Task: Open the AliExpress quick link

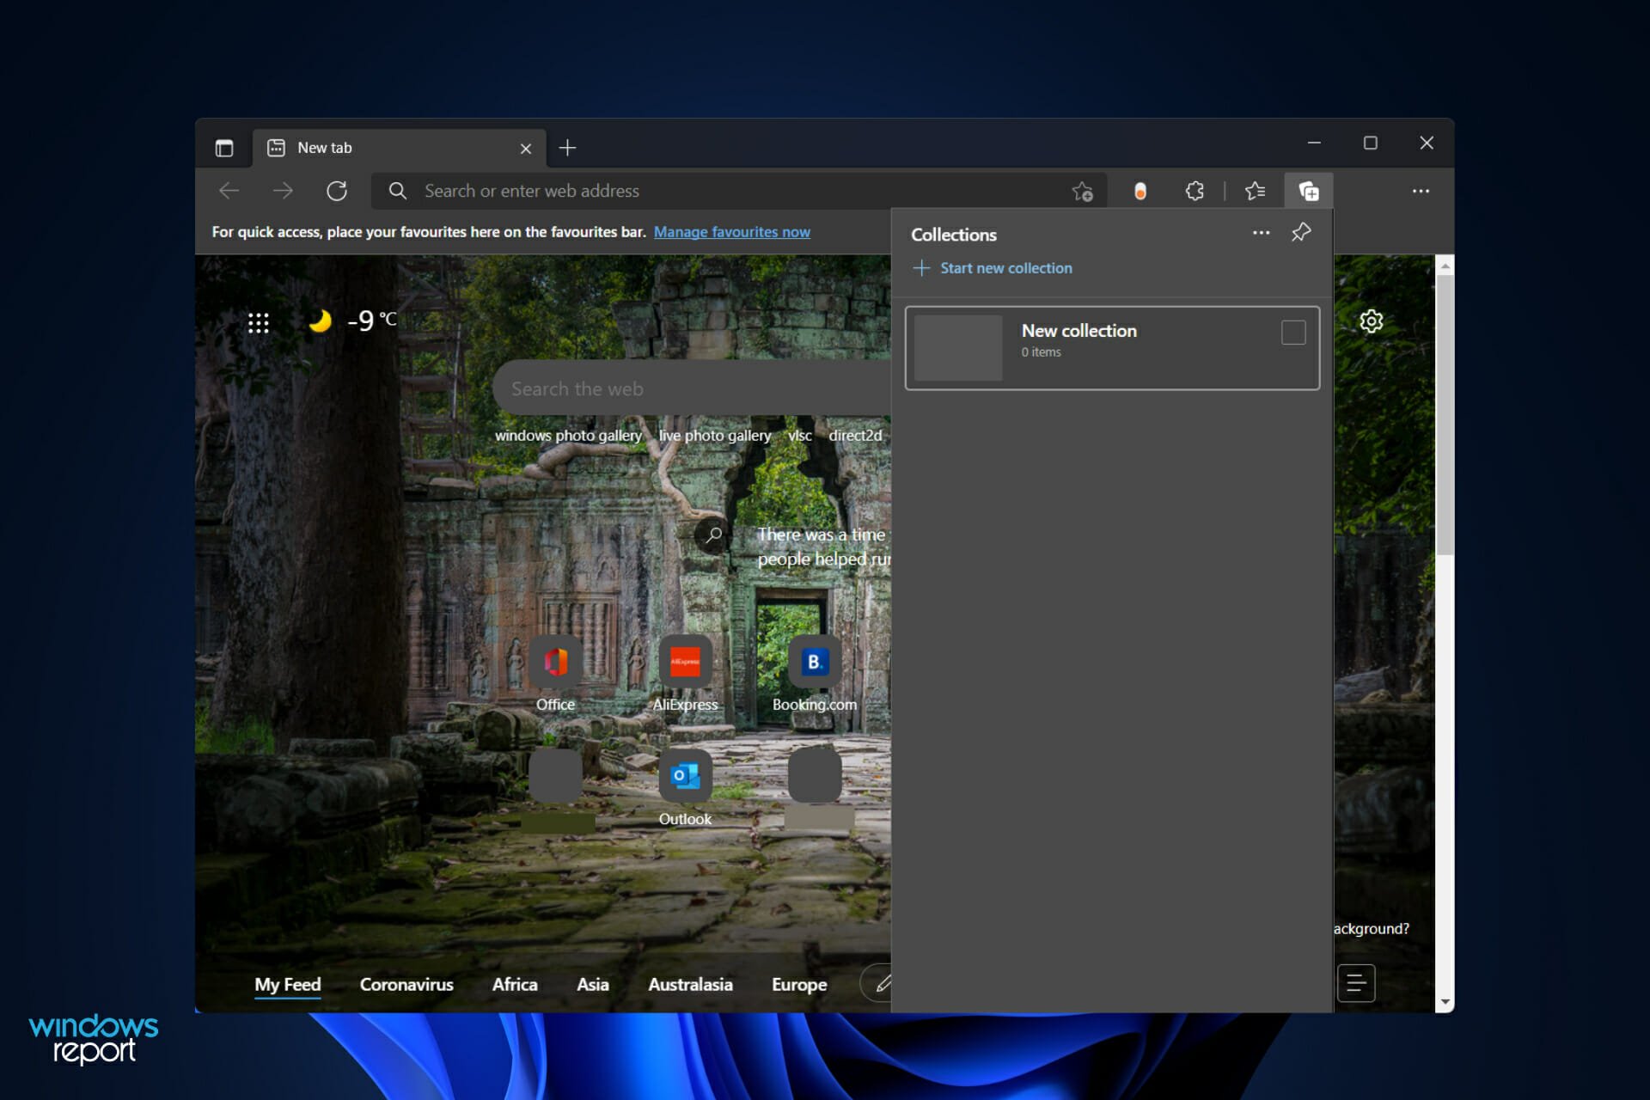Action: pyautogui.click(x=685, y=675)
